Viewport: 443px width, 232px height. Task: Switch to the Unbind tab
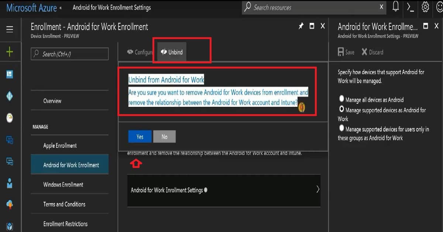point(172,52)
